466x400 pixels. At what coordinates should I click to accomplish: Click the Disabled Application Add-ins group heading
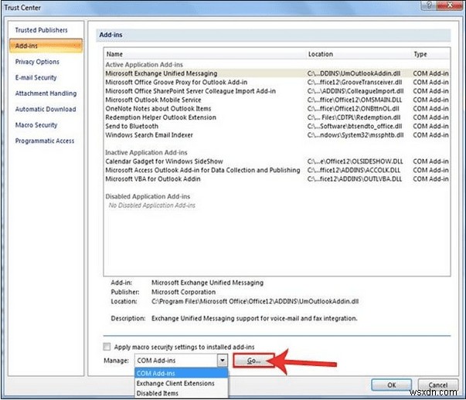(x=148, y=197)
